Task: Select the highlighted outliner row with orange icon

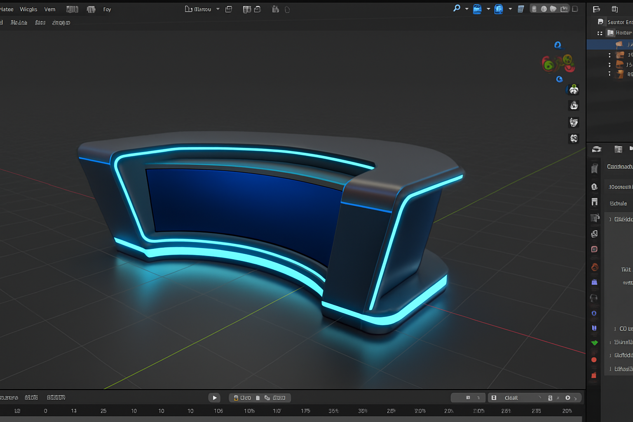Action: tap(610, 44)
